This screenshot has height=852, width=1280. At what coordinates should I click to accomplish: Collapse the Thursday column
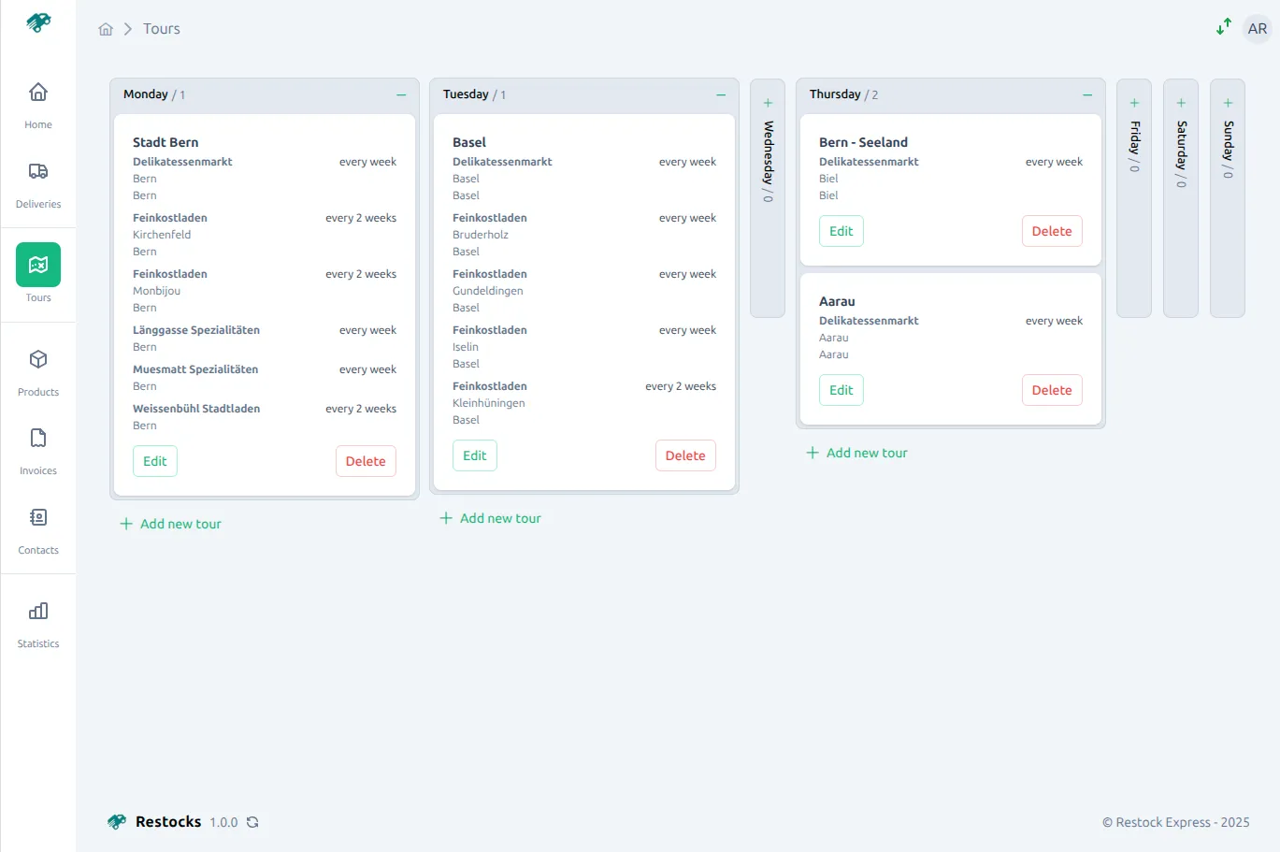pos(1086,94)
